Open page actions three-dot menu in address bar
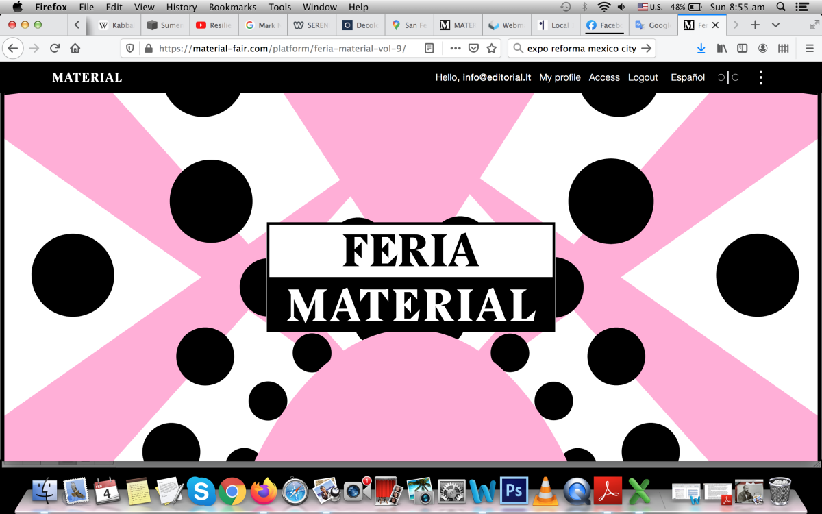The image size is (822, 514). pos(456,49)
